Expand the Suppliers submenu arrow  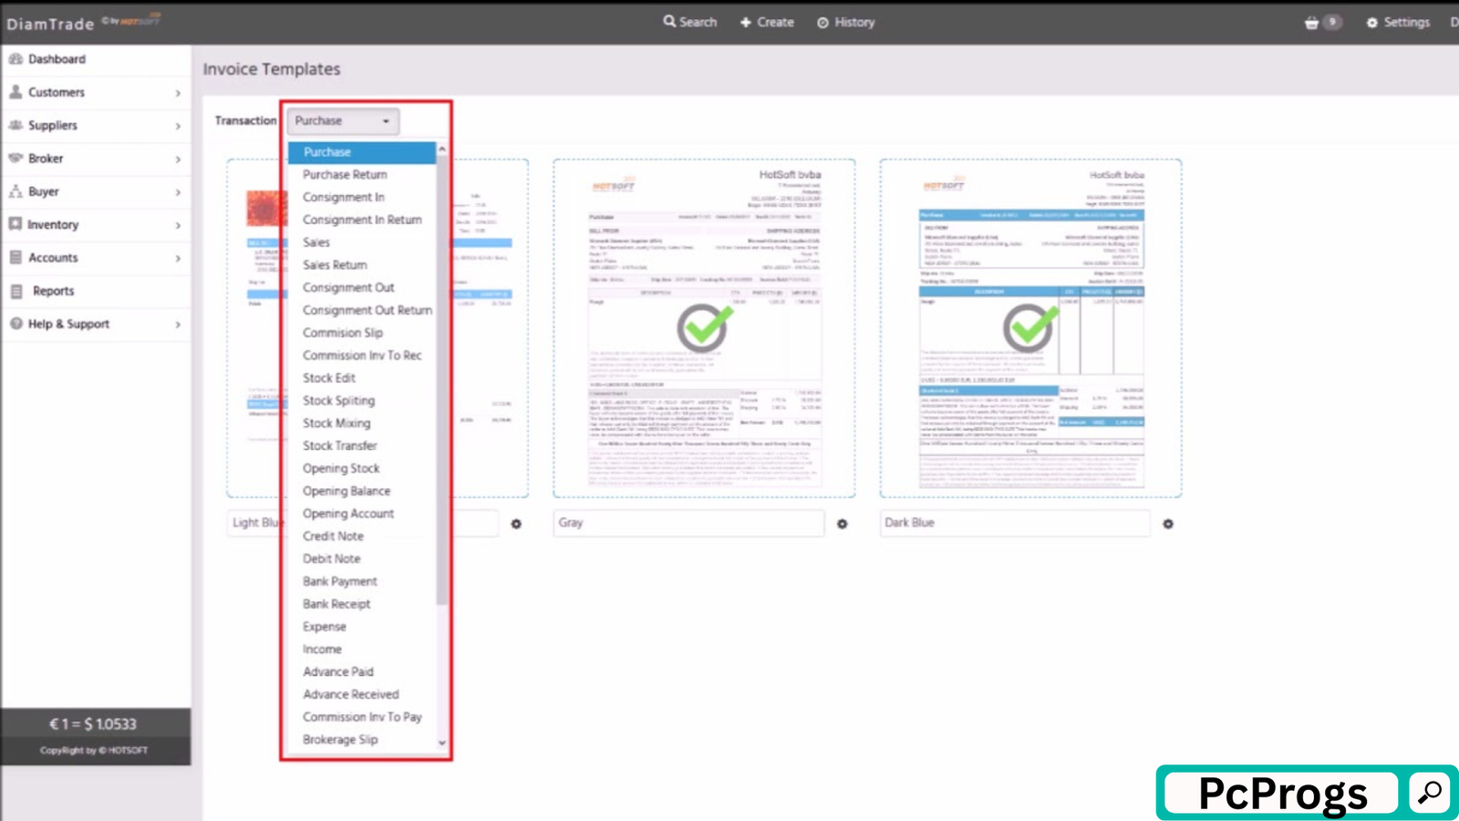178,126
